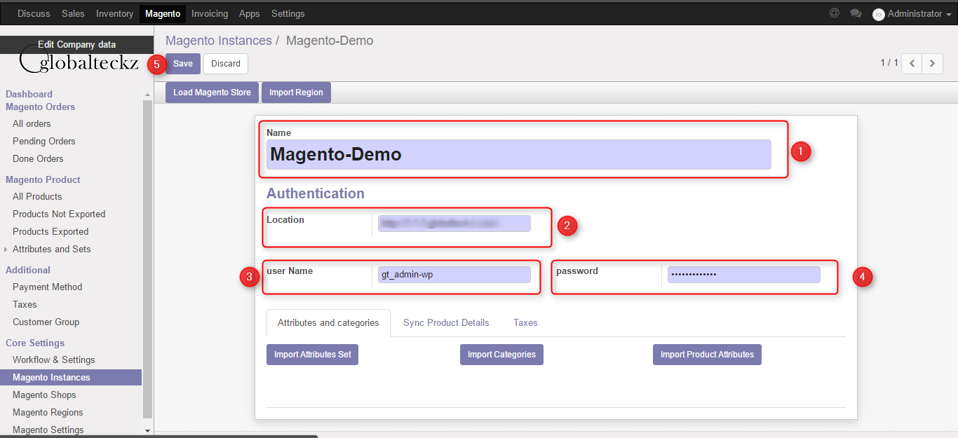Focus the password field
This screenshot has width=958, height=438.
pyautogui.click(x=743, y=275)
